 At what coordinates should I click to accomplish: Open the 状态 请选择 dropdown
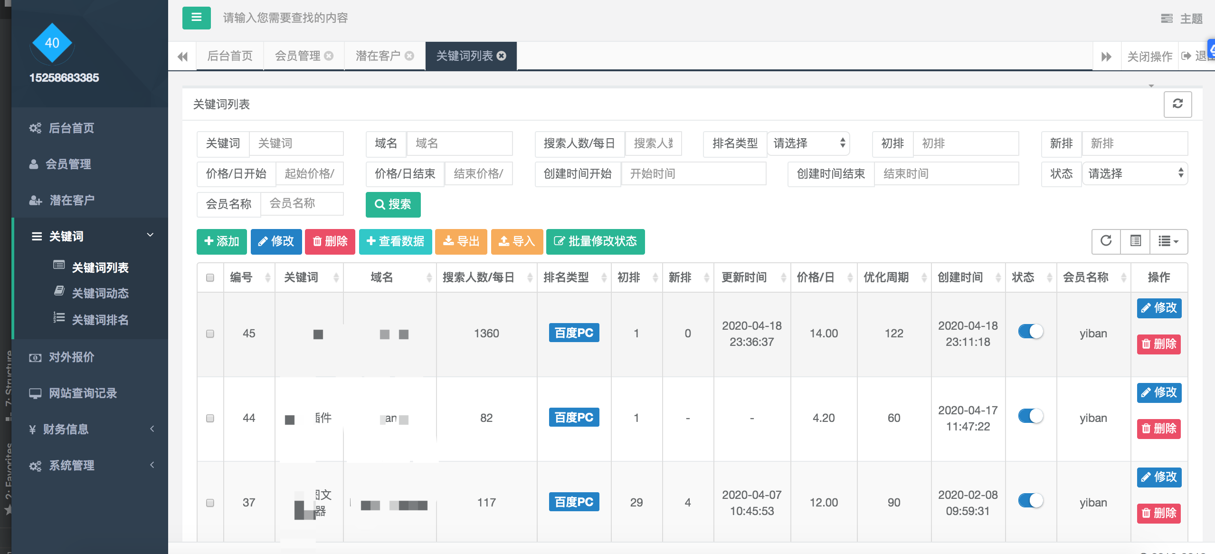point(1135,173)
